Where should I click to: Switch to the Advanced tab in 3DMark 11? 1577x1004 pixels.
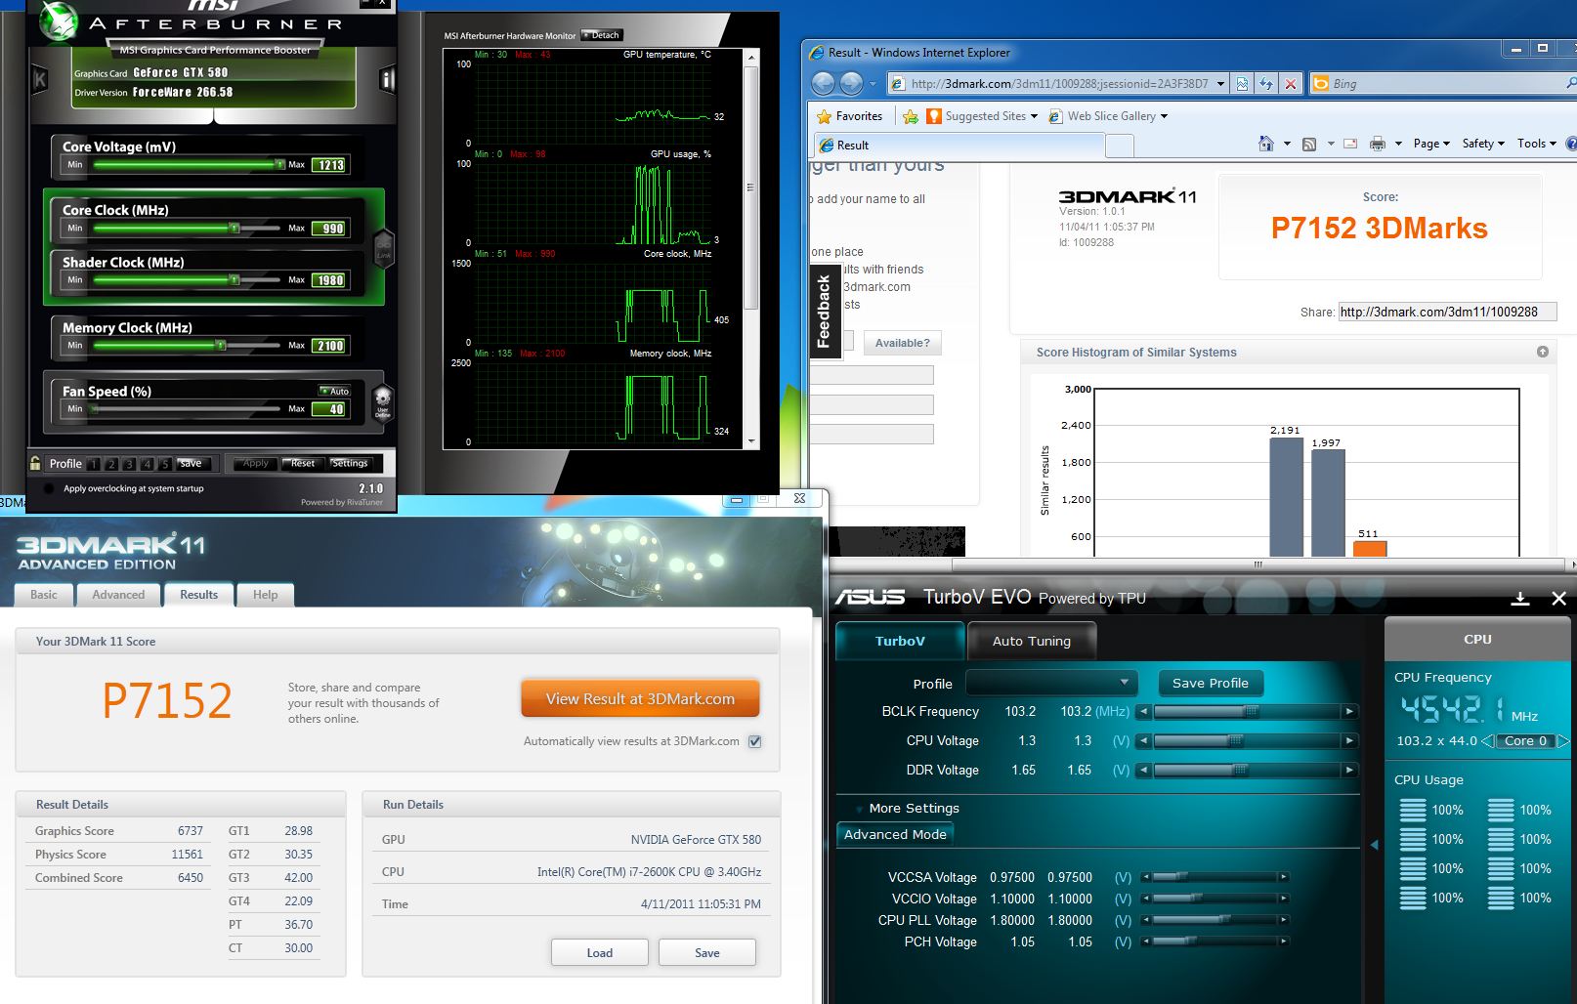118,595
